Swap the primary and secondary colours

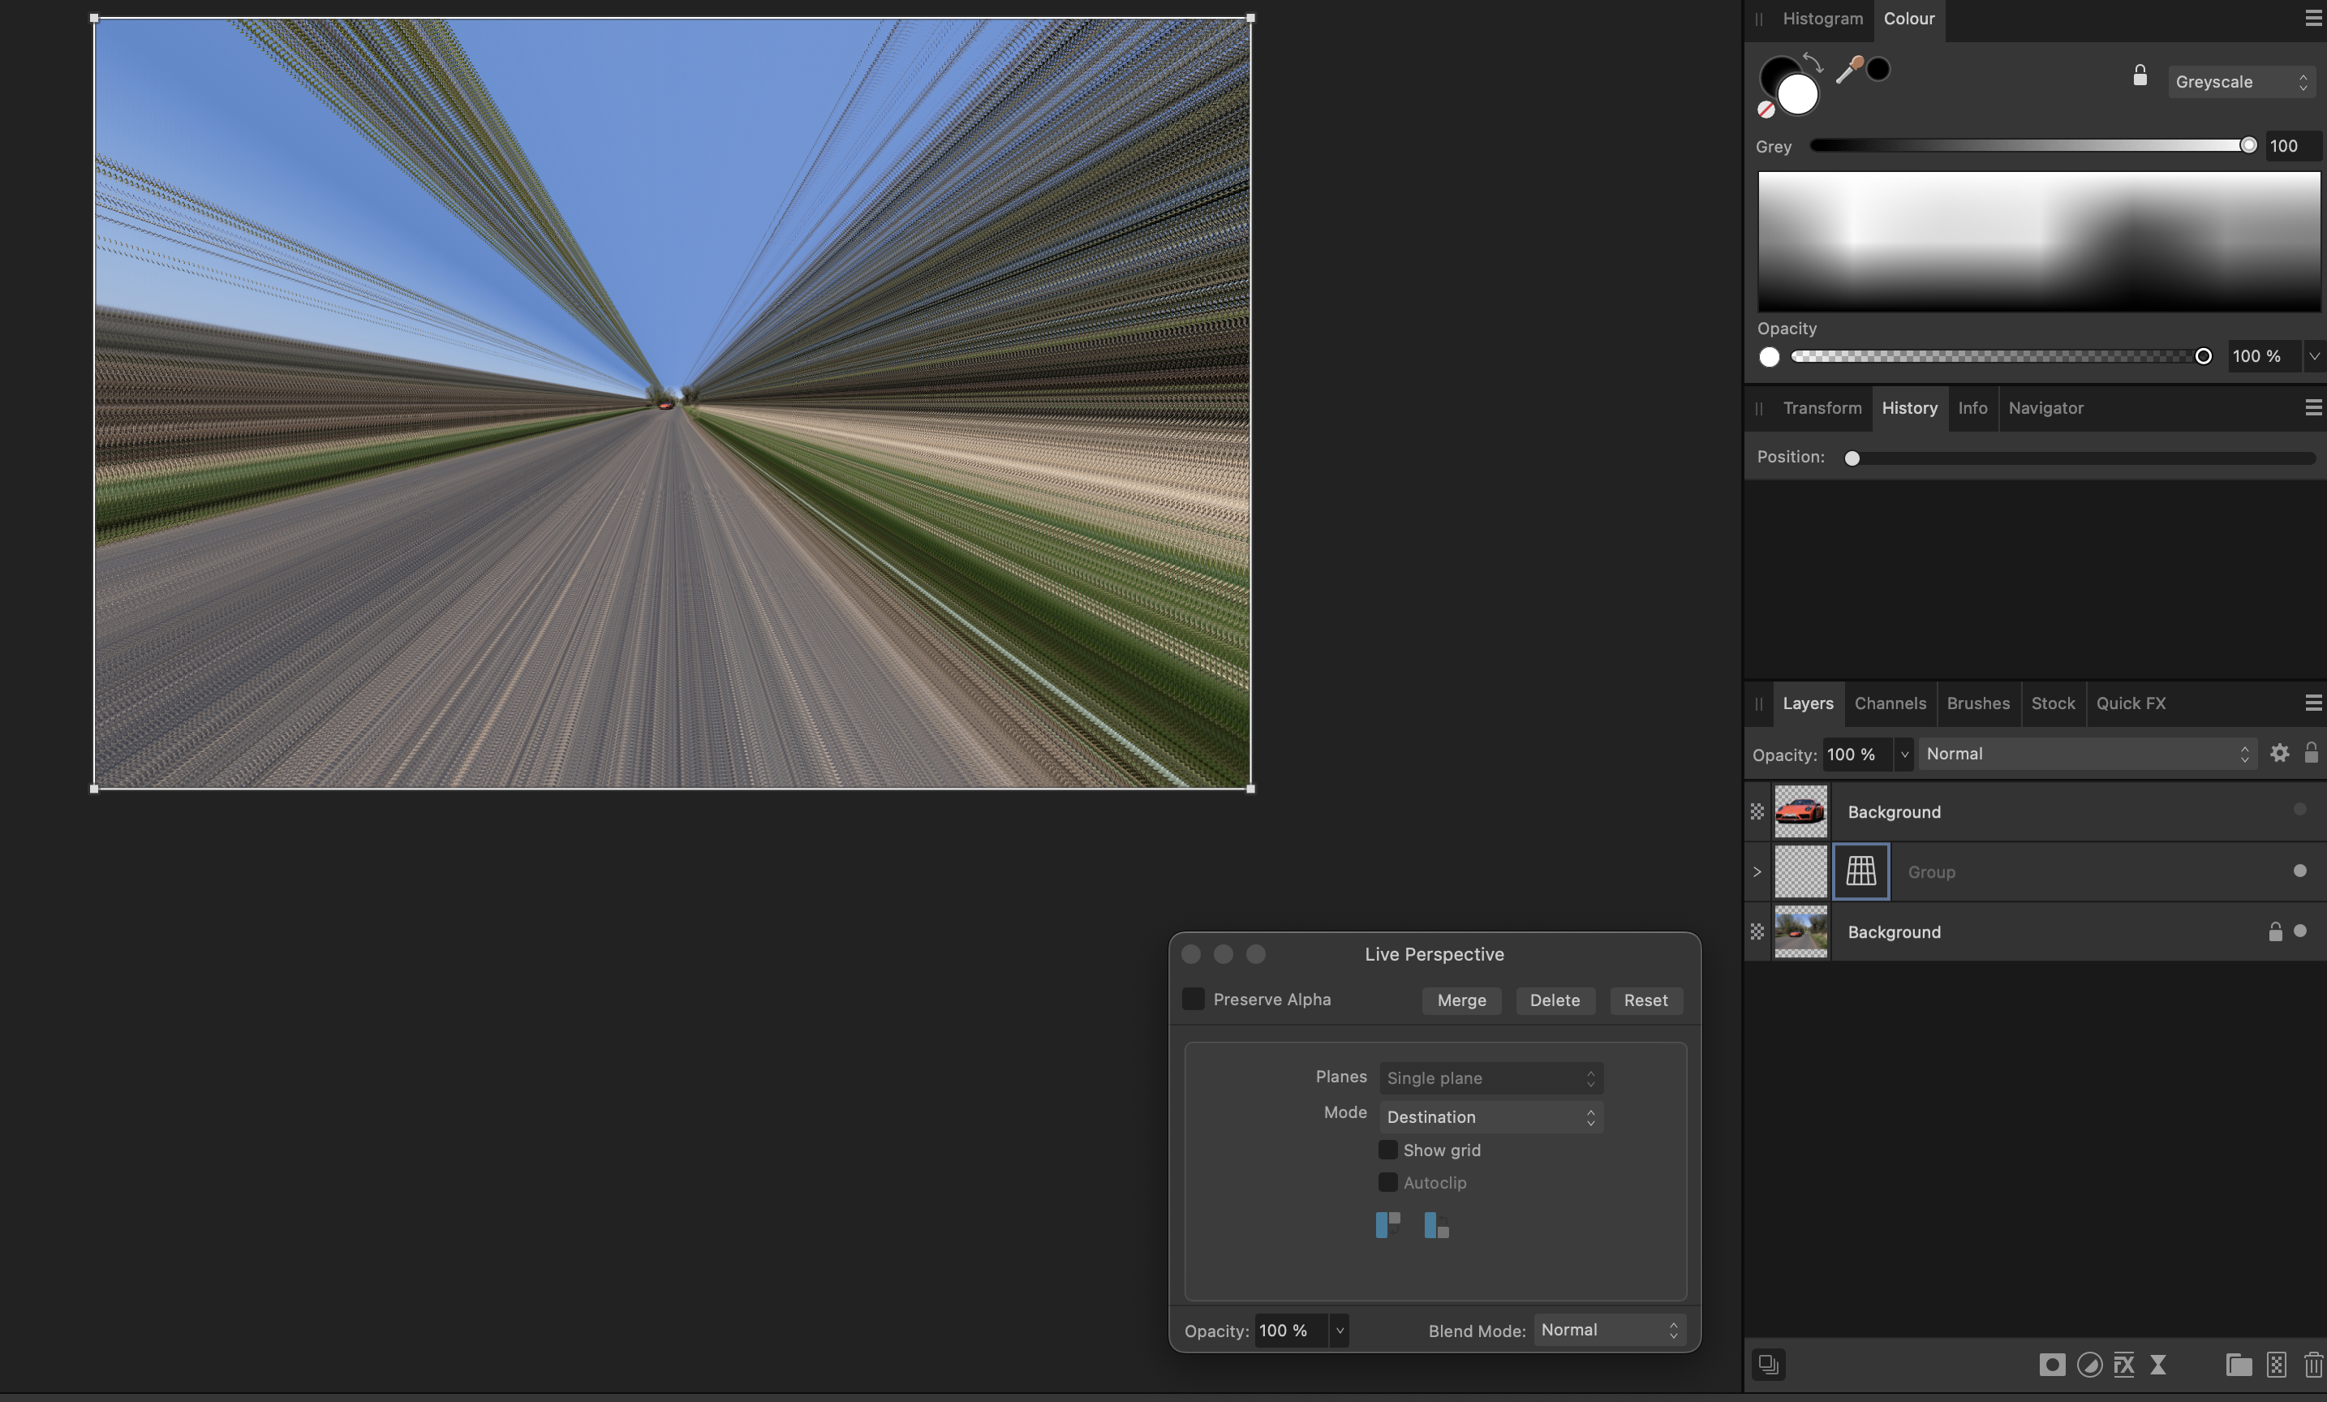click(1813, 62)
